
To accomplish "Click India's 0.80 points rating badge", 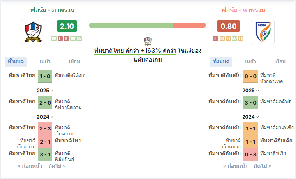I will pos(229,26).
